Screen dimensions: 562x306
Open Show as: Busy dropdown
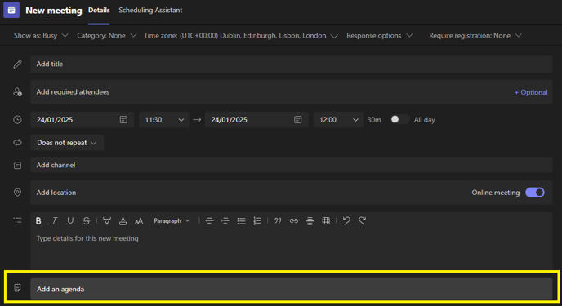click(41, 35)
